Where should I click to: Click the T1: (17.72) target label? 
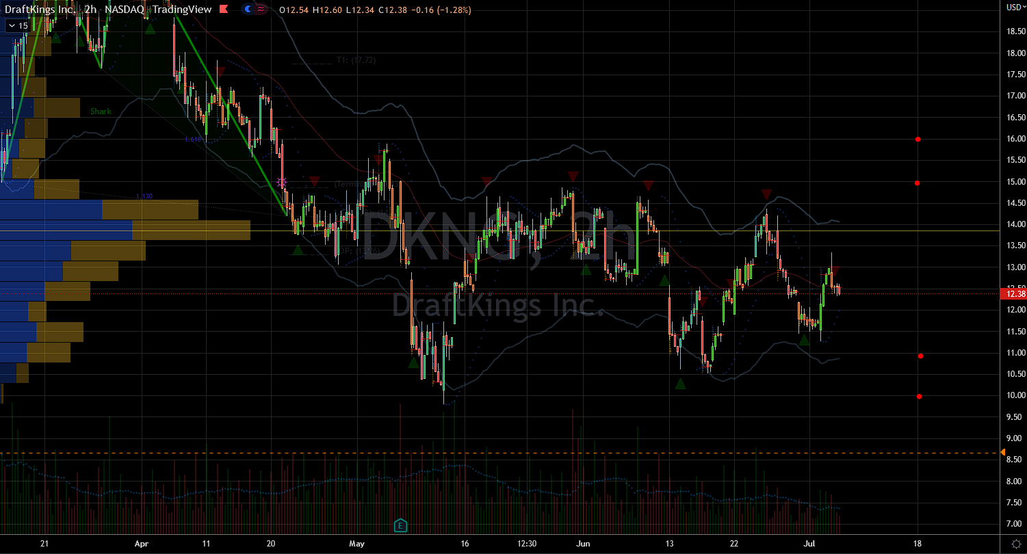point(356,60)
